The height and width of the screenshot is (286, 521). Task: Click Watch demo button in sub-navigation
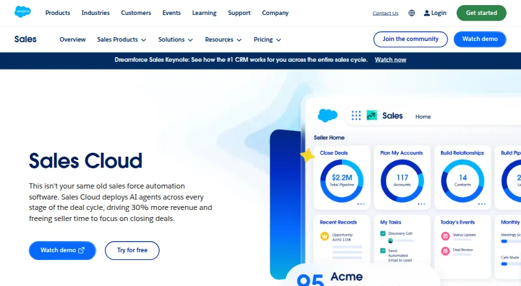480,39
